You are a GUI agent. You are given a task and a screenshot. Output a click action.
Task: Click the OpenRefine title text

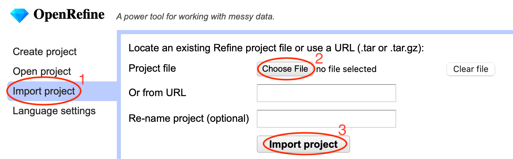[x=69, y=14]
